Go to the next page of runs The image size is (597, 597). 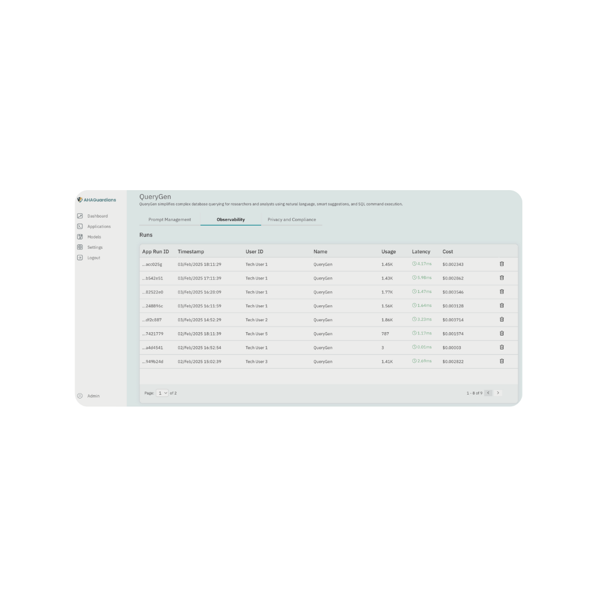(498, 393)
